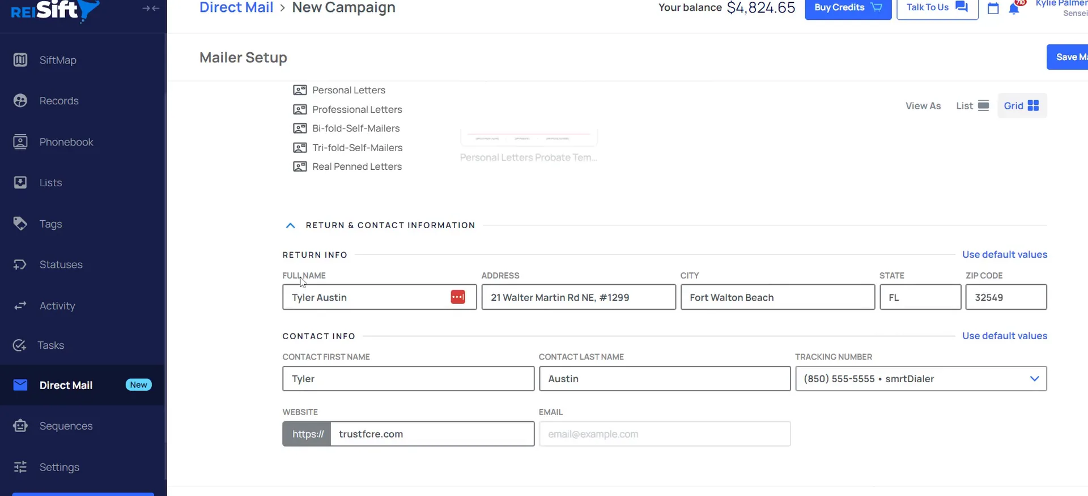Click the Direct Mail breadcrumb link

click(x=236, y=8)
